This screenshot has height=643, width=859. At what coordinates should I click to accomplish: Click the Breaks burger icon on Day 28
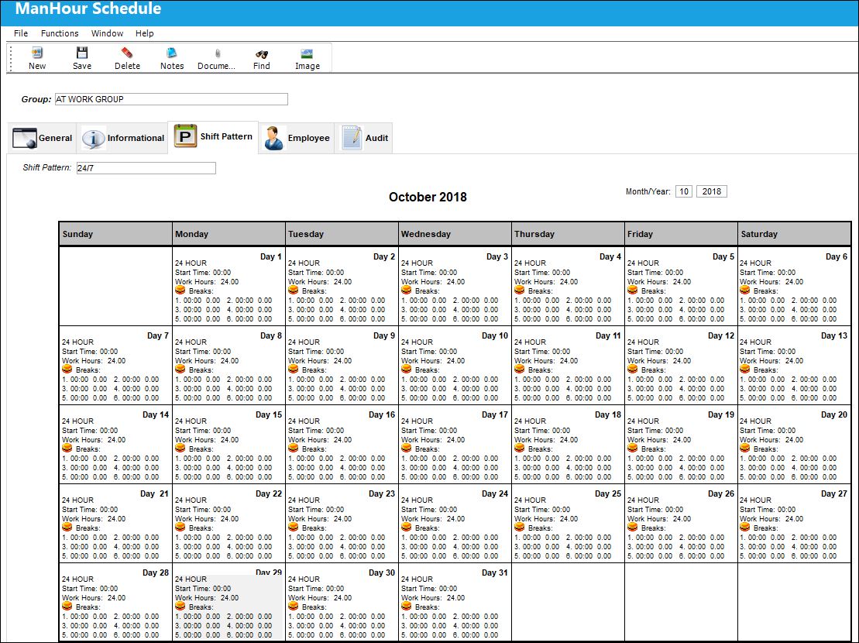67,606
